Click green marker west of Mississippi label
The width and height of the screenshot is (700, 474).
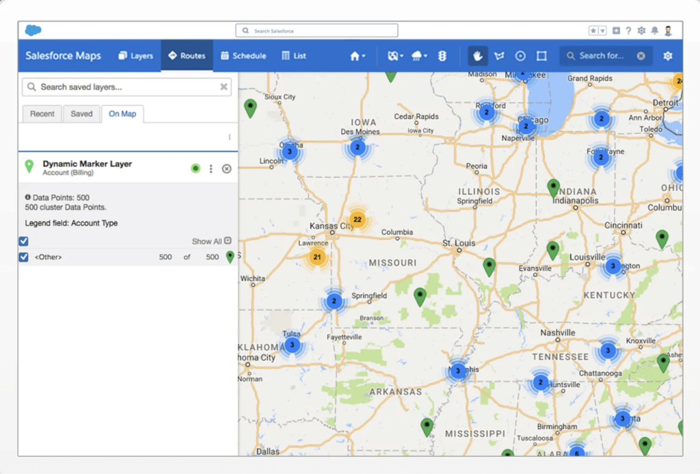(x=427, y=427)
